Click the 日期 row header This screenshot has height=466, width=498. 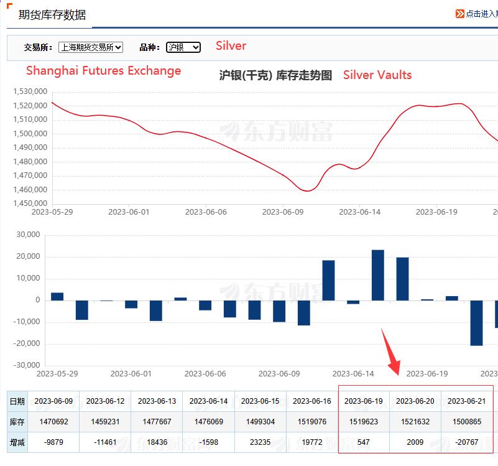click(x=17, y=401)
